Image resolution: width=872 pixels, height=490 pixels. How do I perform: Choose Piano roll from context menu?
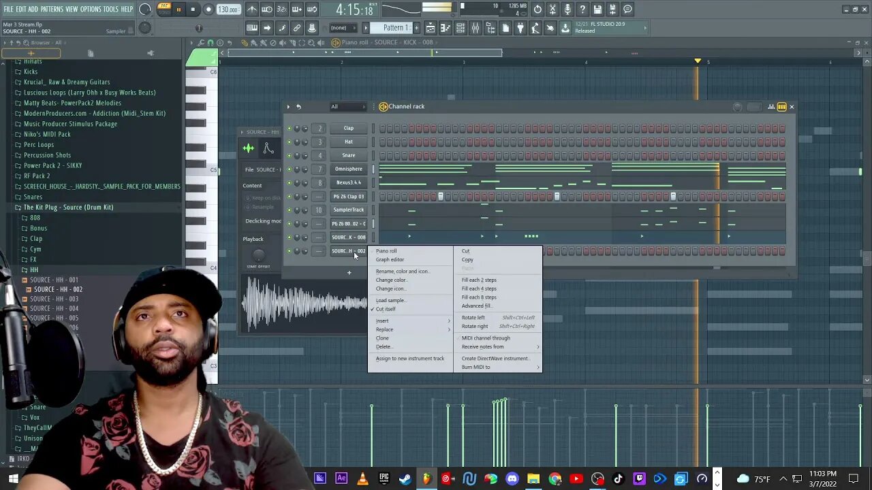pyautogui.click(x=386, y=250)
